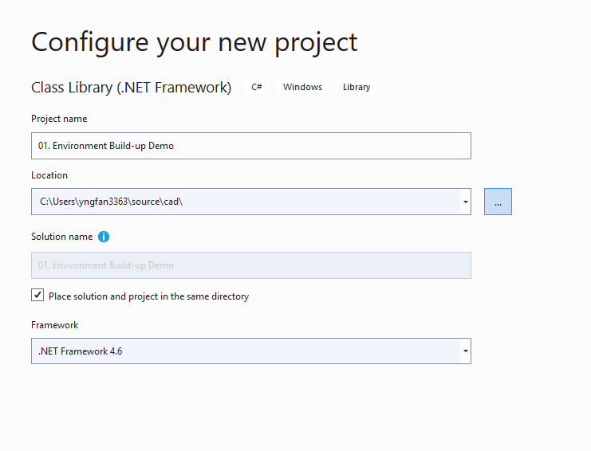Screen dimensions: 591x451
Task: Click into the Project name field
Action: [251, 146]
